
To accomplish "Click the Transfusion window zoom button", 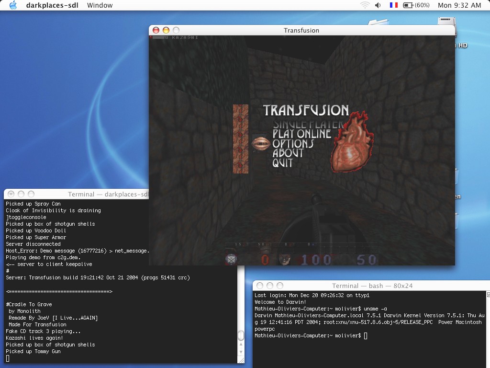I will pos(176,30).
